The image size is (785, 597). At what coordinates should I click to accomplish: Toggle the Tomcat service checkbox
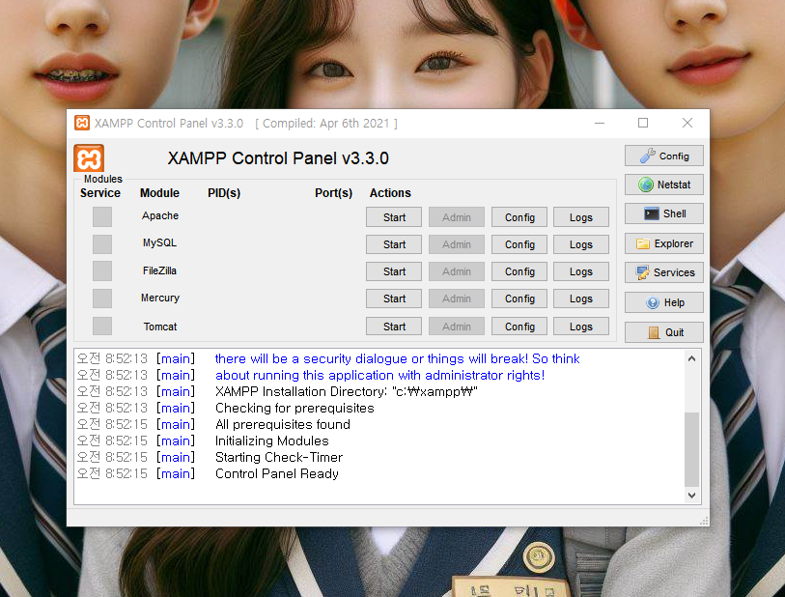[x=102, y=327]
